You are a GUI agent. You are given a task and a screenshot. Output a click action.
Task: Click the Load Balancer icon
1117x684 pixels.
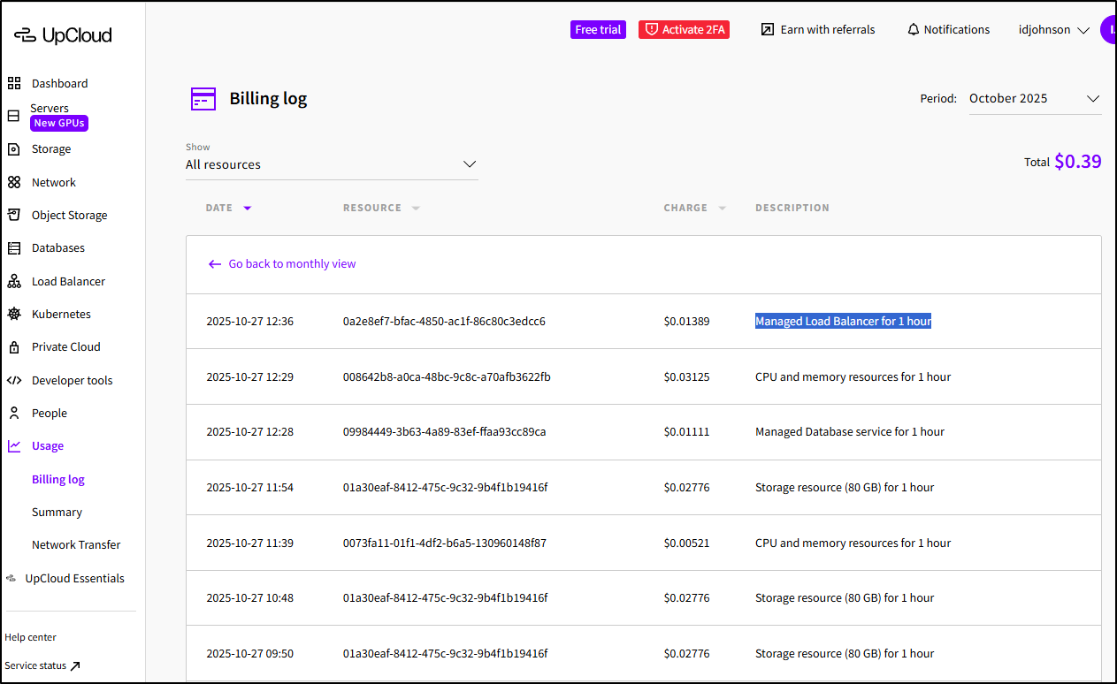[14, 281]
